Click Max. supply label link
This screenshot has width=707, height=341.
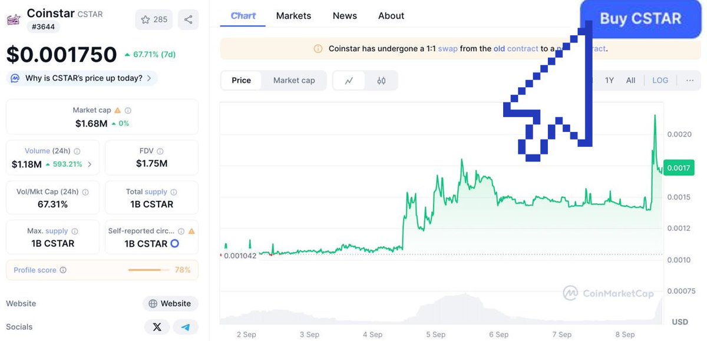point(57,231)
